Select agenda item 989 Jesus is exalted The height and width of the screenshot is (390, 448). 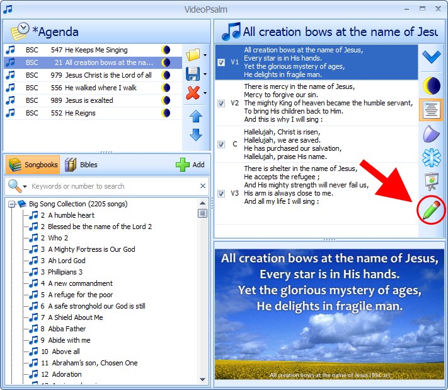(93, 100)
